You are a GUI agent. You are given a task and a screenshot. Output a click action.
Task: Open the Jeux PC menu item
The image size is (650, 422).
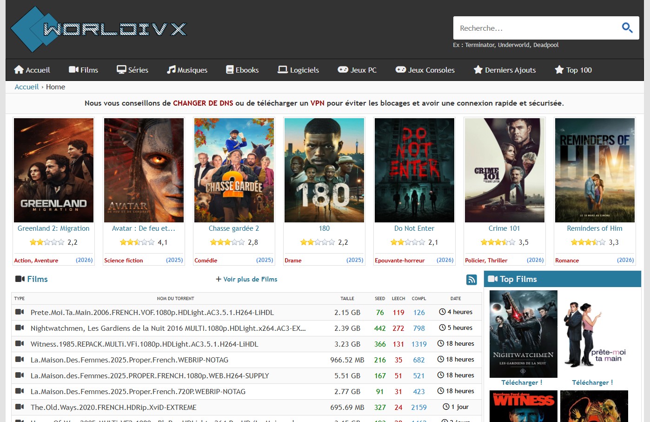[x=357, y=70]
